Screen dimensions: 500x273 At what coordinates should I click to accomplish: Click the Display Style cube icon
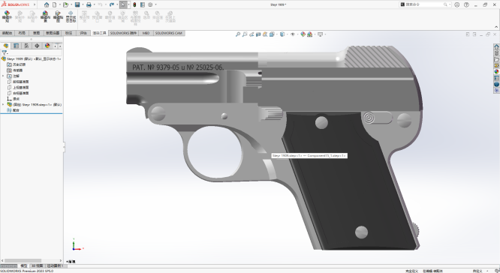pos(282,34)
